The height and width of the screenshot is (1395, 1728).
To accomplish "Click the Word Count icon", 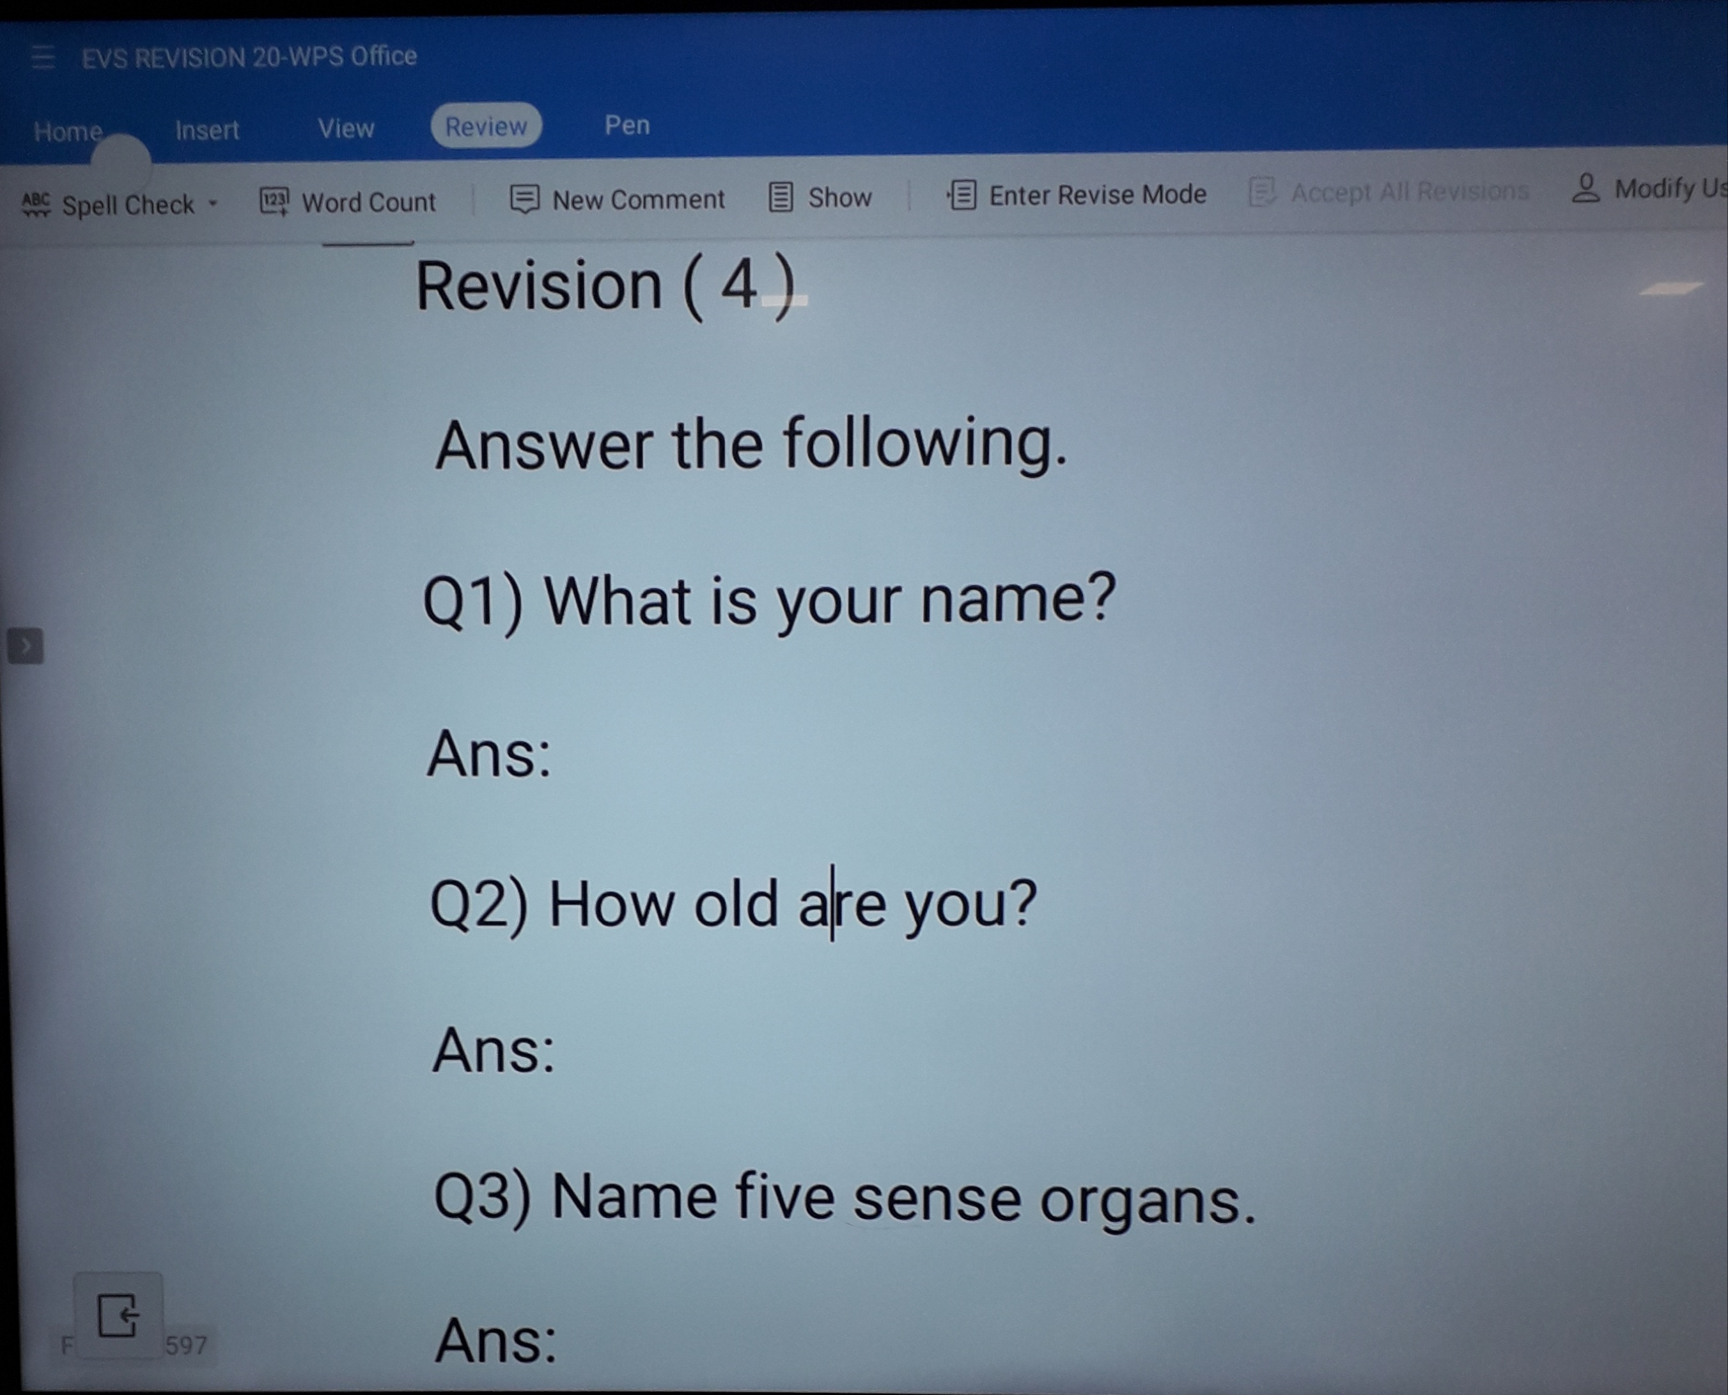I will (x=274, y=201).
